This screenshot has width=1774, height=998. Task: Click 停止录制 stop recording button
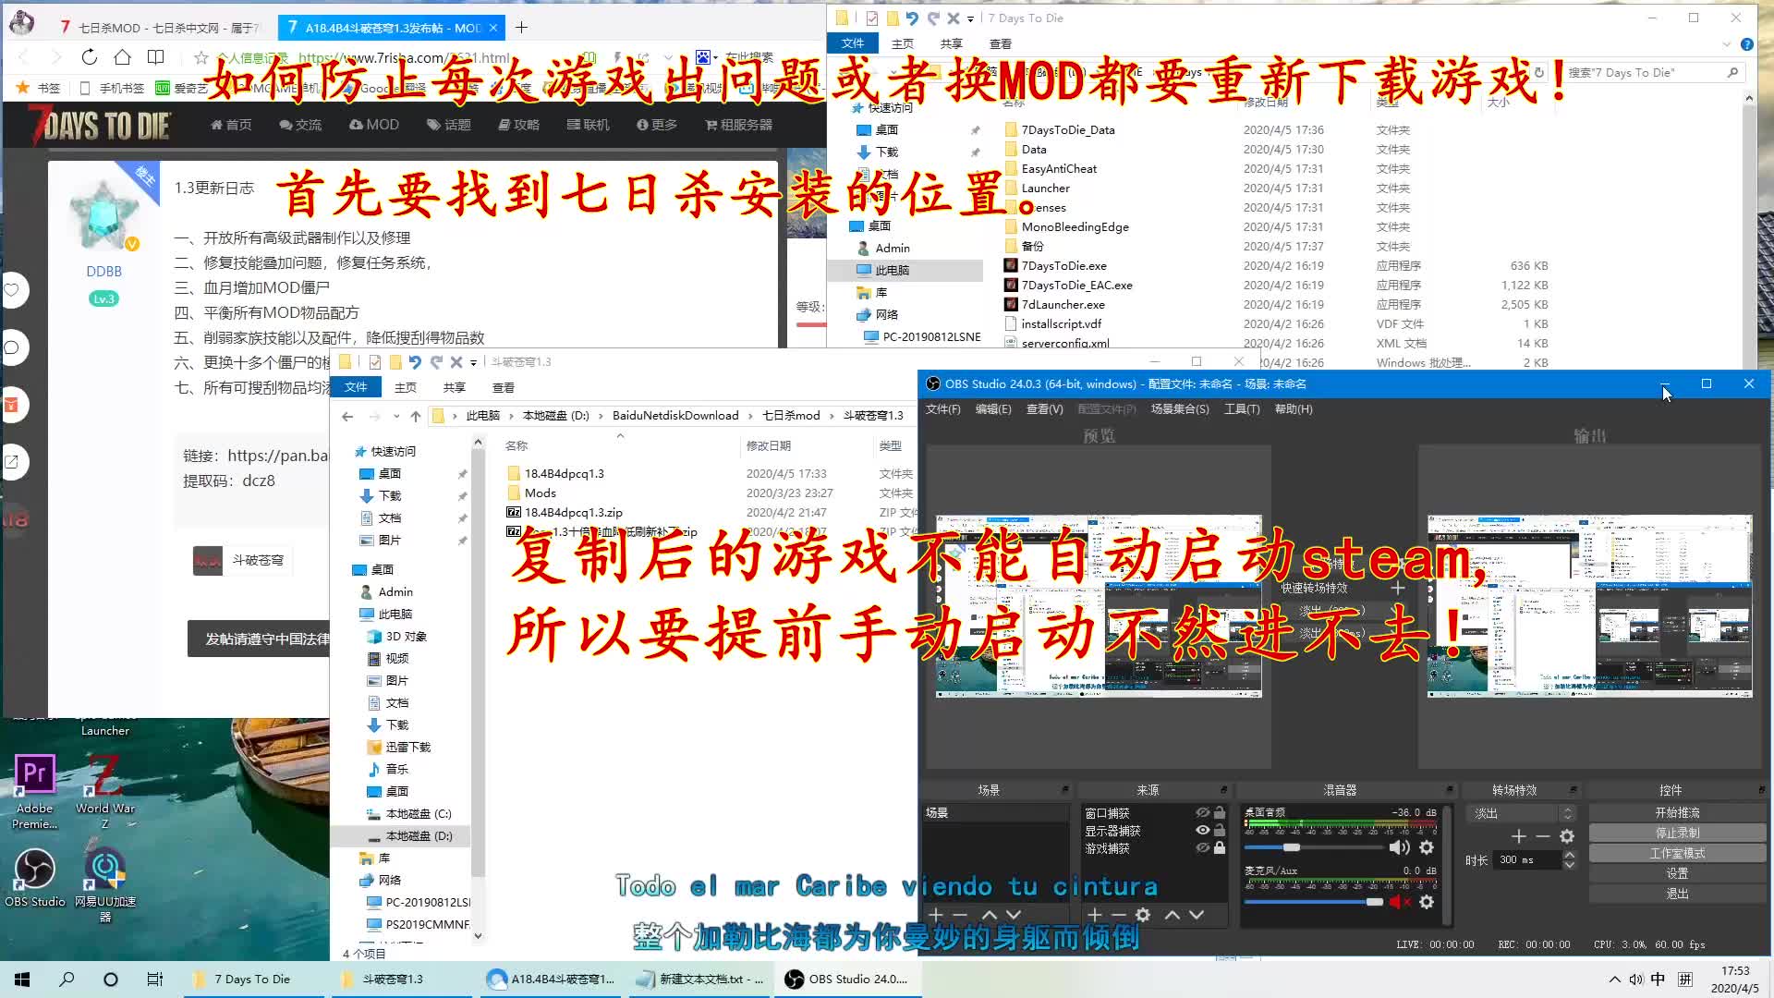(x=1677, y=833)
